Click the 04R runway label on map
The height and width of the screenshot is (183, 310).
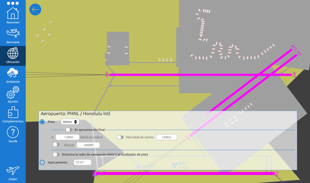[188, 137]
